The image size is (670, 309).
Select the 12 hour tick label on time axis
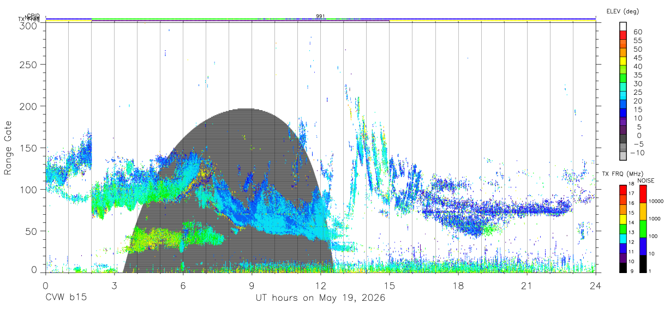pos(320,285)
